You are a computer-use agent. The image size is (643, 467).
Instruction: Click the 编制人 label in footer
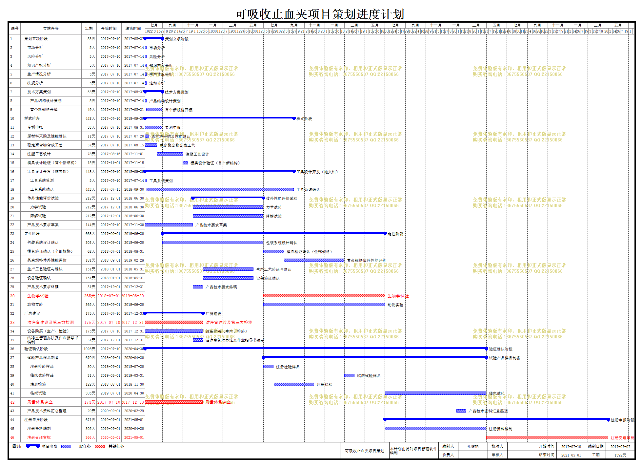click(x=448, y=446)
